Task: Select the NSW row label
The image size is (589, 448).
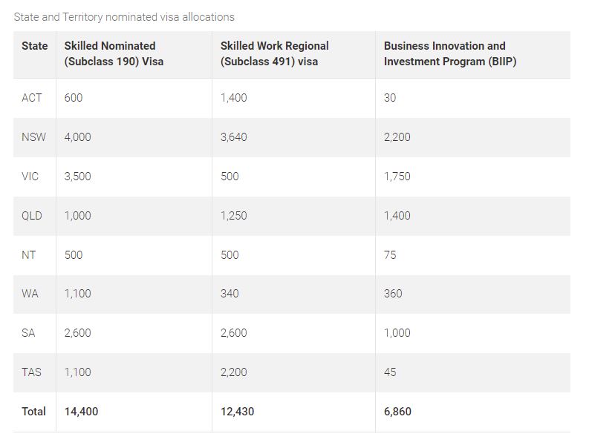Action: coord(33,137)
